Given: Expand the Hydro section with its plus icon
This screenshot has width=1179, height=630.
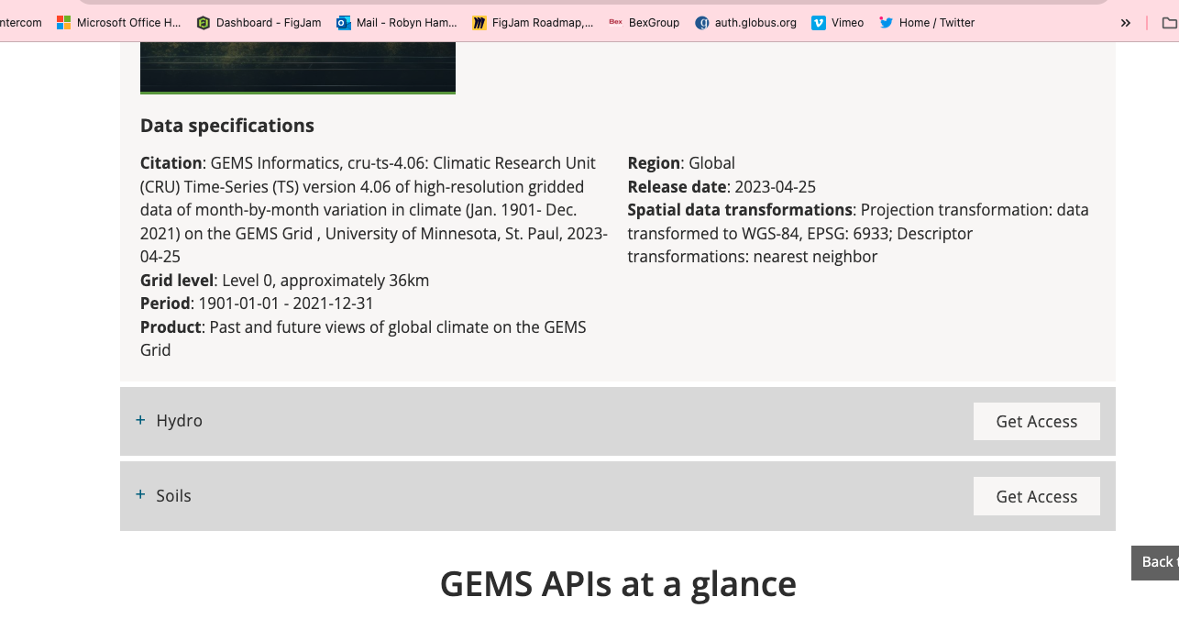Looking at the screenshot, I should [140, 420].
